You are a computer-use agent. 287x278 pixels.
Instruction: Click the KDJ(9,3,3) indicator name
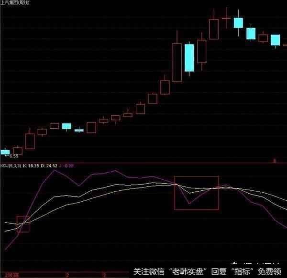pos(11,166)
